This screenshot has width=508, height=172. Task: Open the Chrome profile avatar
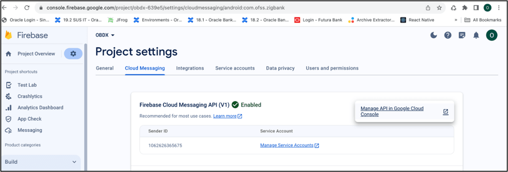[x=487, y=7]
